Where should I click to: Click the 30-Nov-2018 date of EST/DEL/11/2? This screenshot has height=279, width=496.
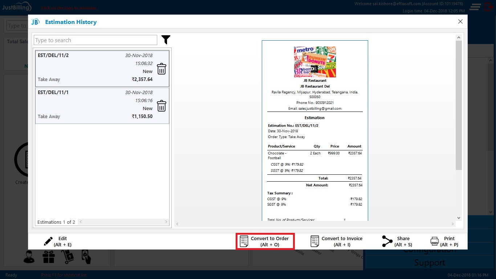point(139,55)
